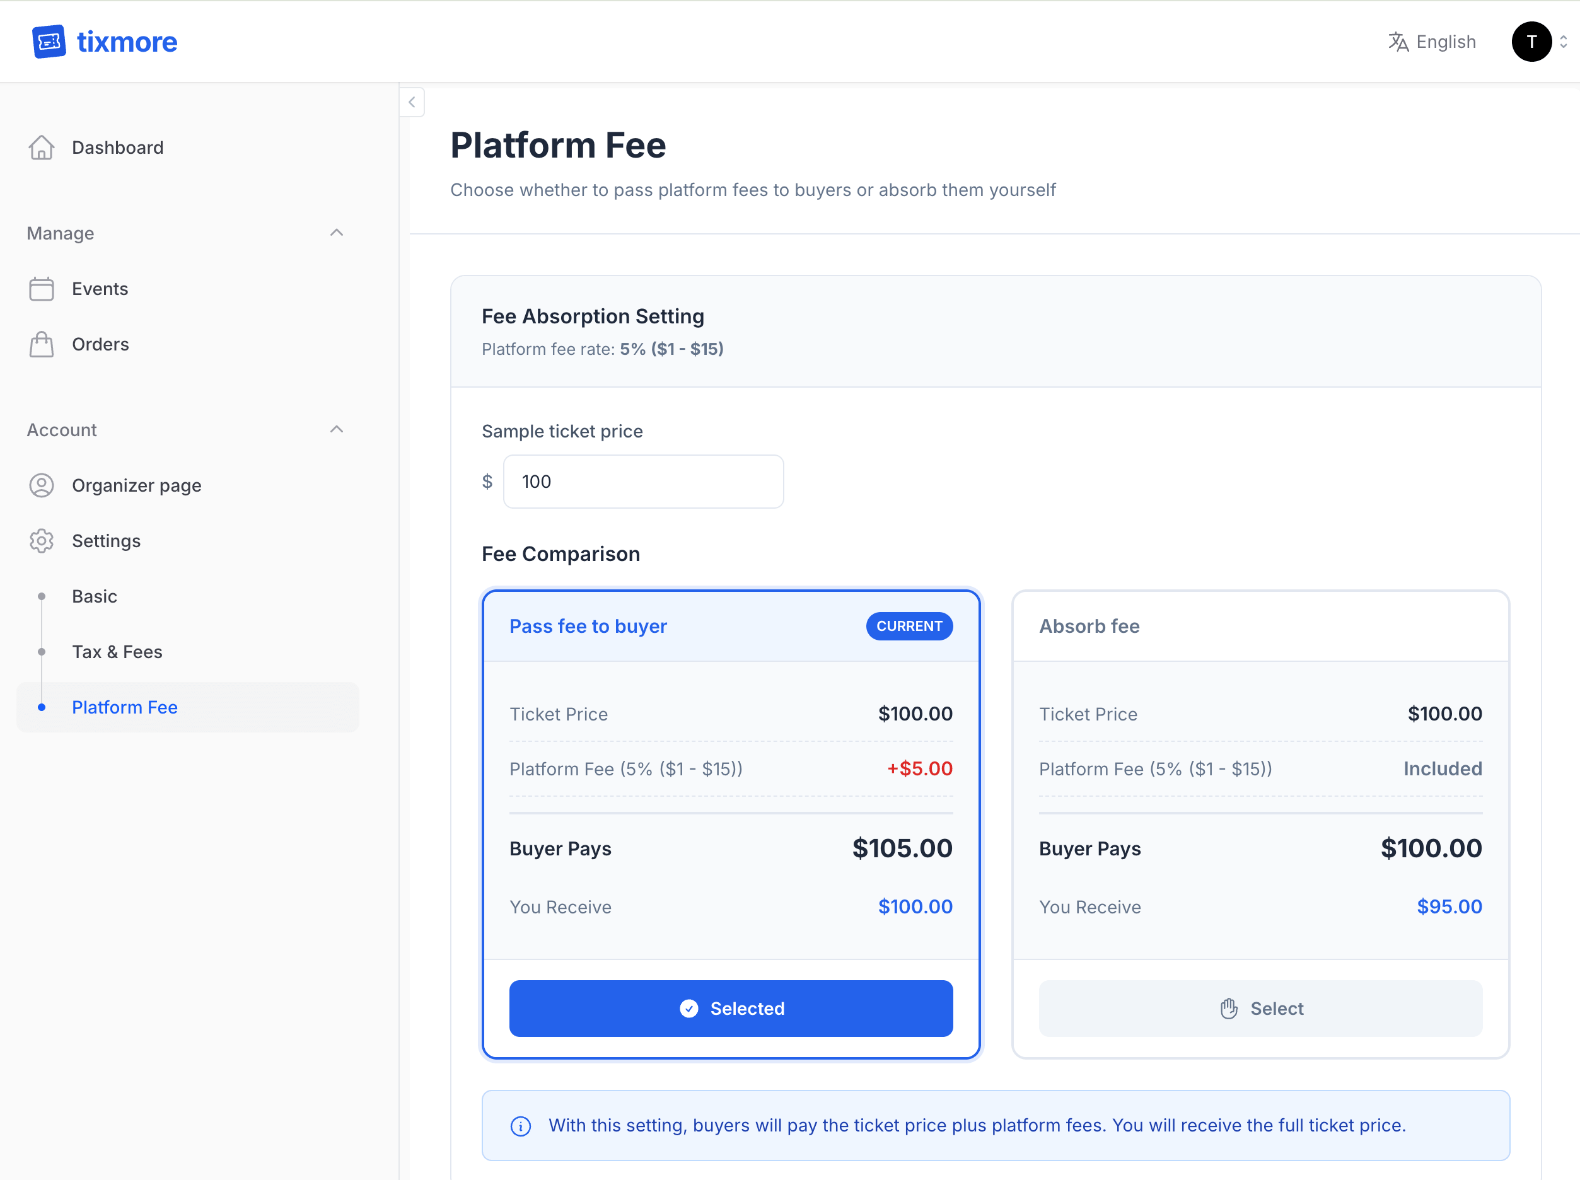Image resolution: width=1580 pixels, height=1180 pixels.
Task: Open Organizer page via profile icon
Action: tap(42, 485)
